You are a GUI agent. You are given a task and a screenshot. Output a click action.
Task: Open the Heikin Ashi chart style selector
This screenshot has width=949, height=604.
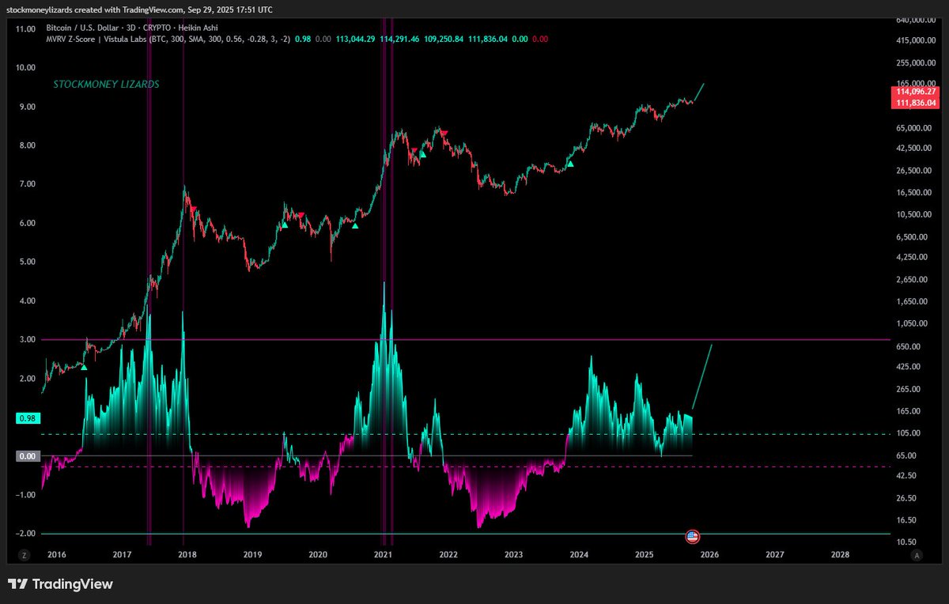tap(198, 28)
